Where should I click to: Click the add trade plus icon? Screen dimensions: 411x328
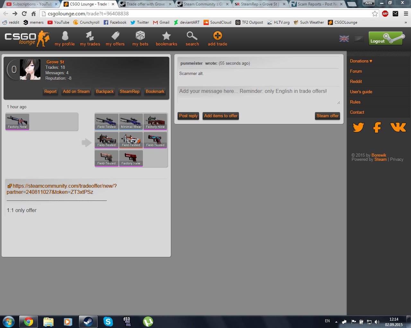(217, 36)
